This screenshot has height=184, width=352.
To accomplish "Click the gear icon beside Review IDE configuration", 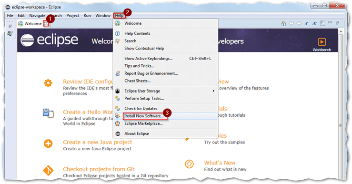I will [48, 83].
